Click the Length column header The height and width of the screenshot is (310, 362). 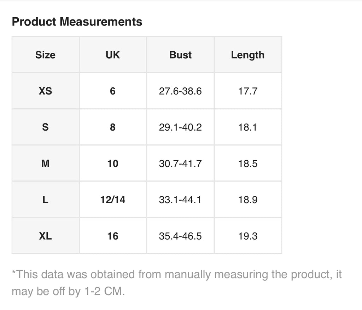pos(248,55)
